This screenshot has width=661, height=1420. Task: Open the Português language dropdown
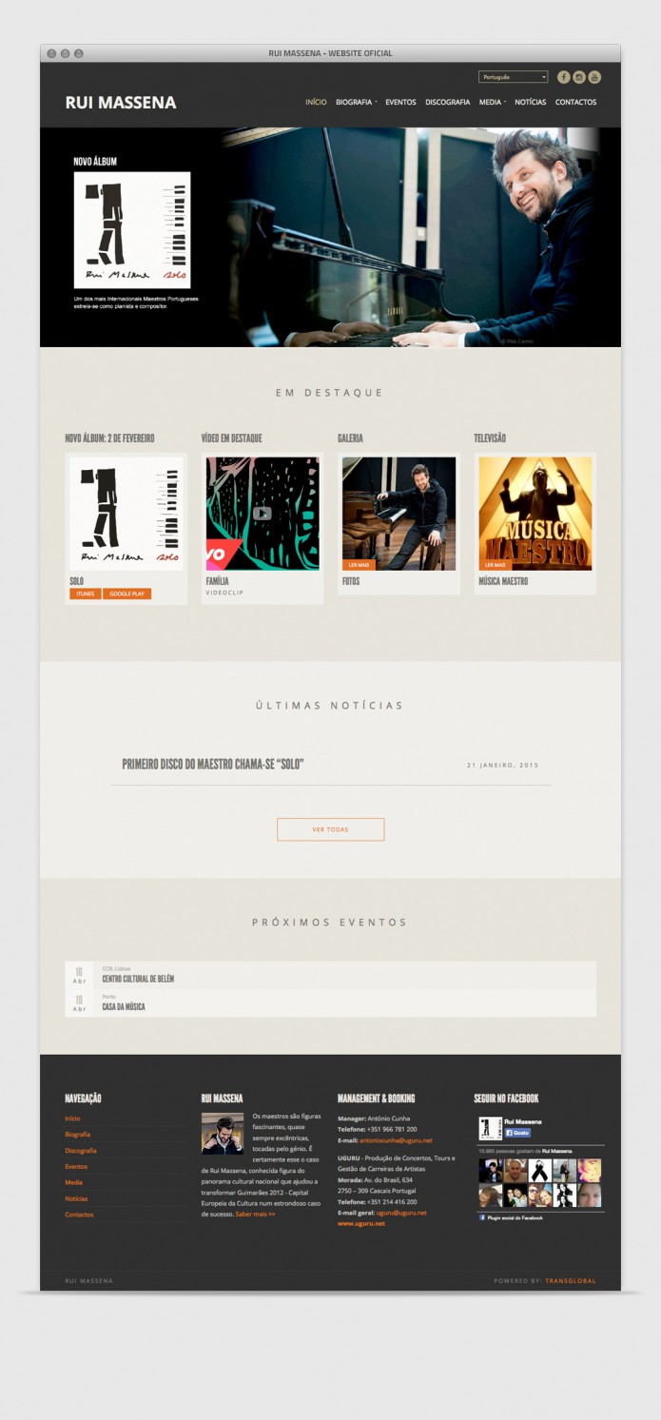coord(513,77)
